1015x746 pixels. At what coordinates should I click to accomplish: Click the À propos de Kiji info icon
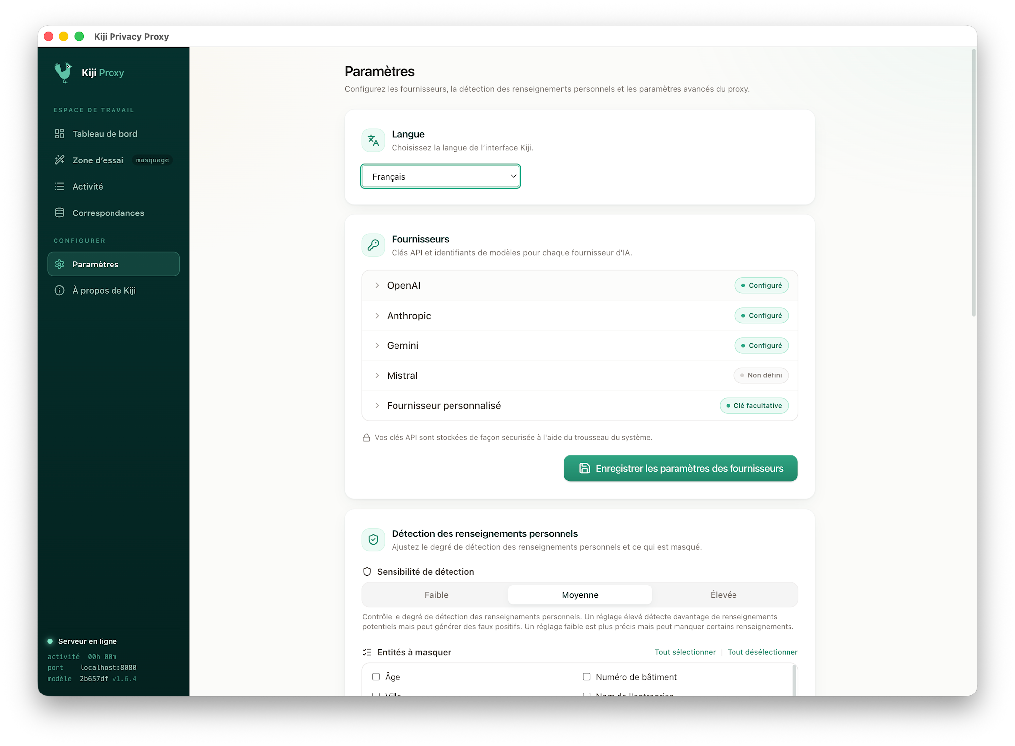point(59,290)
